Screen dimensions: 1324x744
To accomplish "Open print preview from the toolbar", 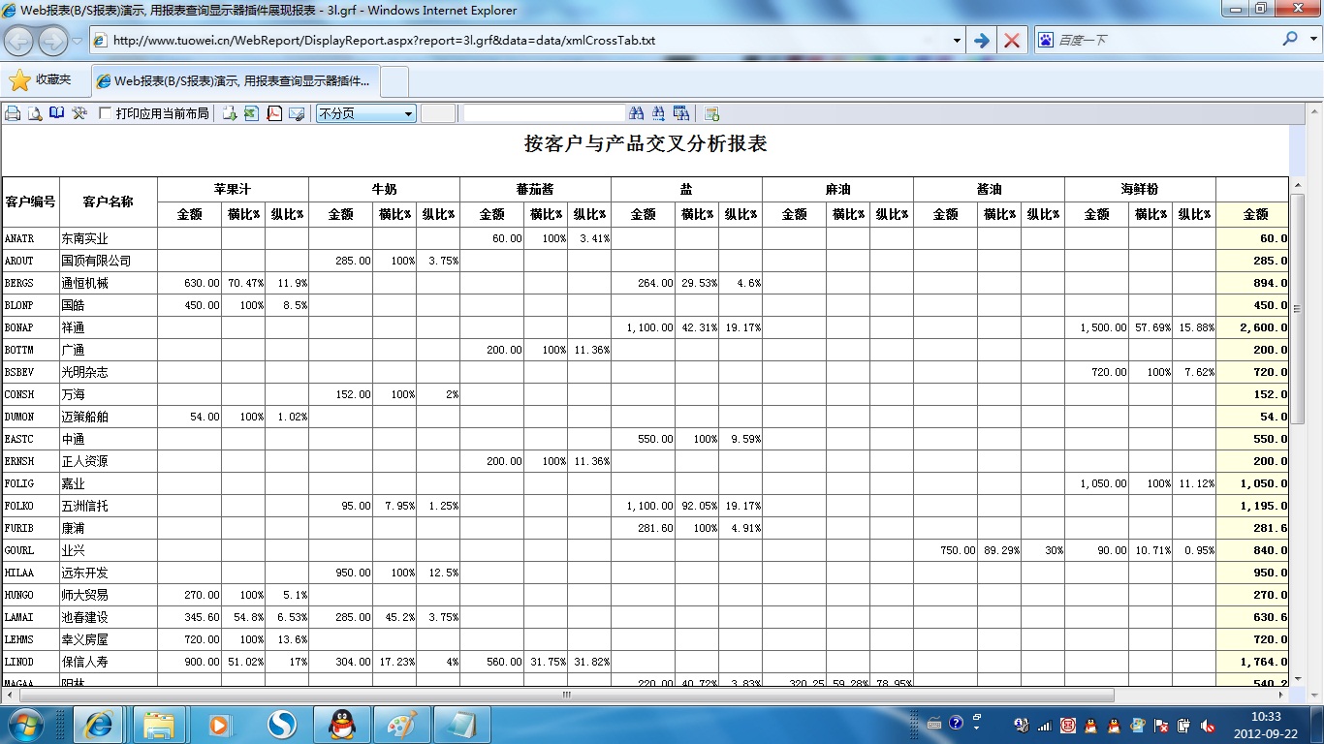I will coord(35,113).
